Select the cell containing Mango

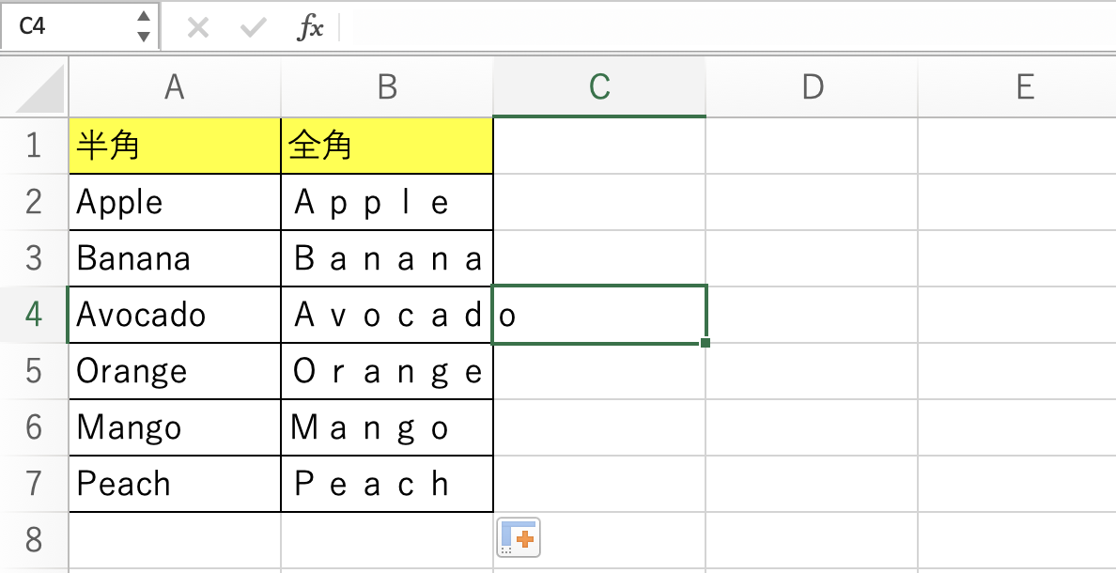tap(173, 427)
